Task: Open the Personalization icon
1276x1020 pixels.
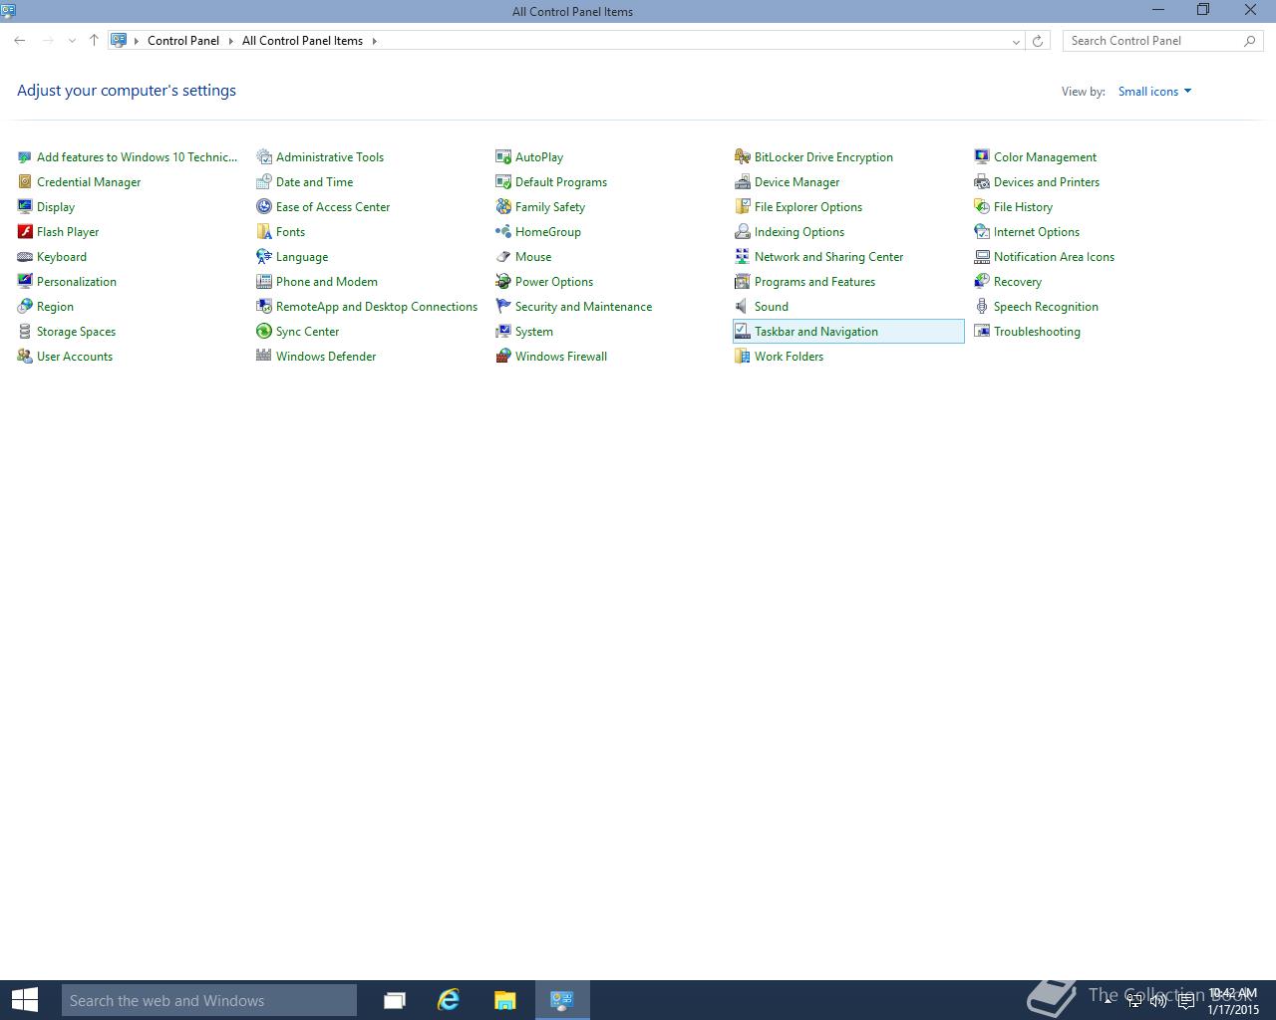Action: tap(25, 281)
